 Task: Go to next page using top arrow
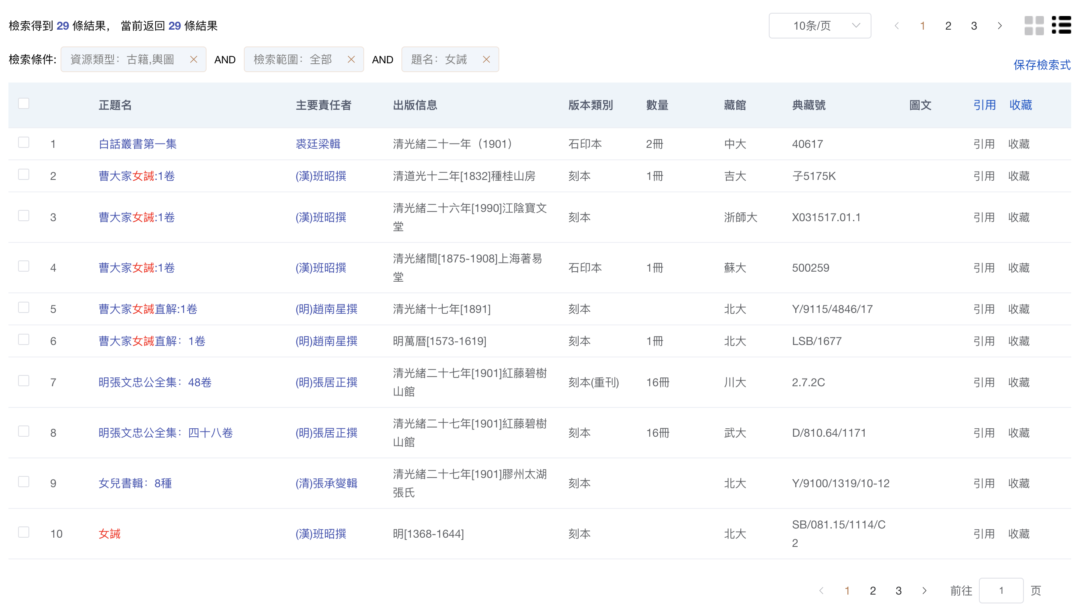tap(1000, 26)
